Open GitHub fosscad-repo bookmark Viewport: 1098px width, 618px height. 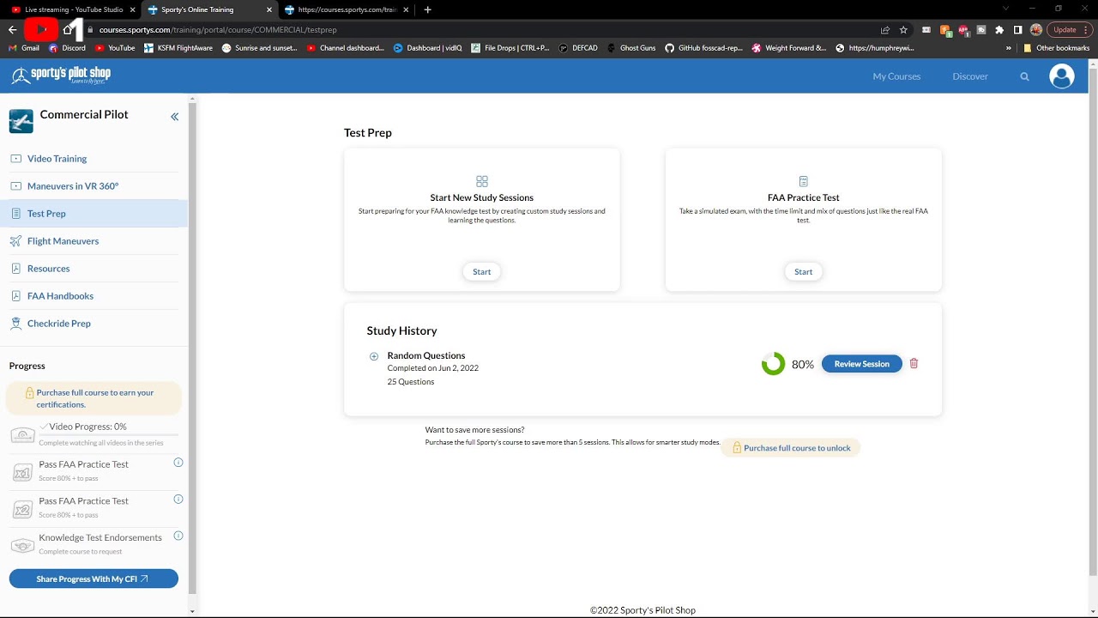tap(704, 48)
